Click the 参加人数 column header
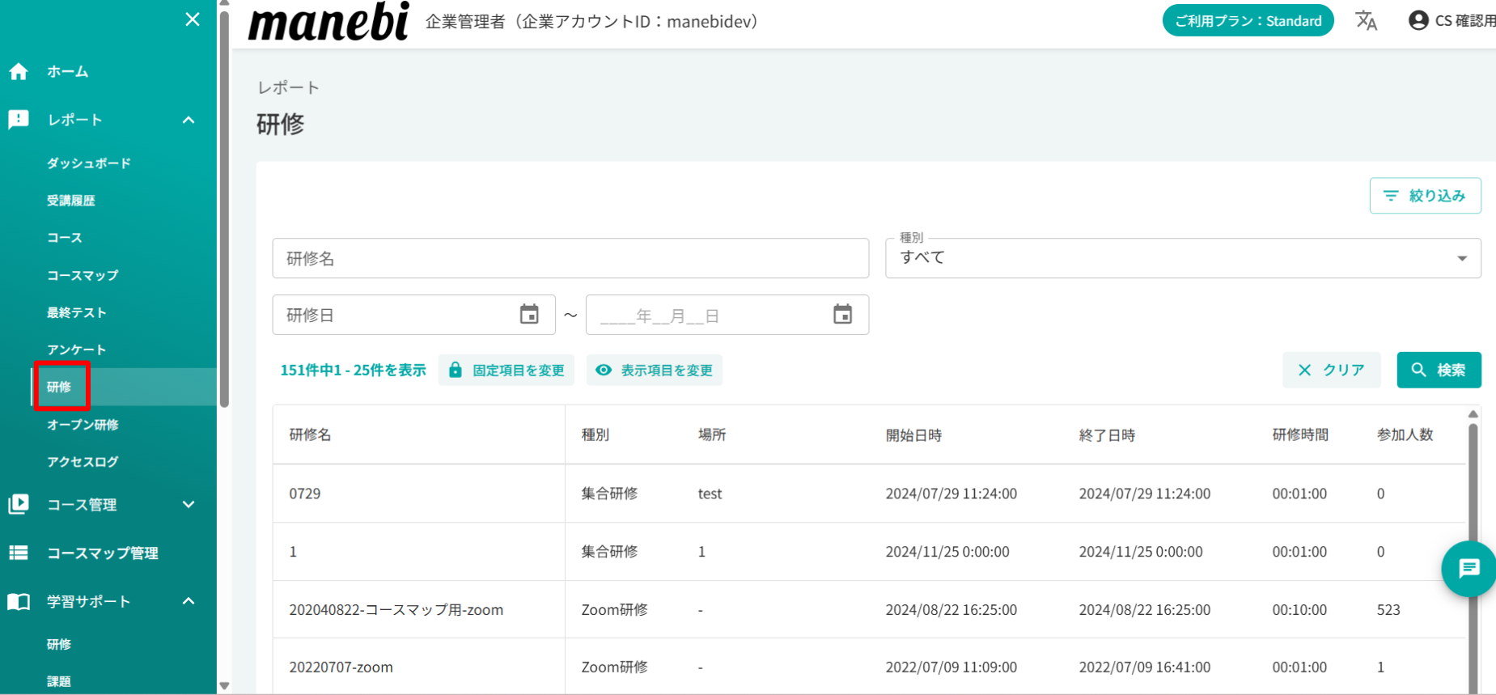The height and width of the screenshot is (695, 1496). coord(1405,434)
